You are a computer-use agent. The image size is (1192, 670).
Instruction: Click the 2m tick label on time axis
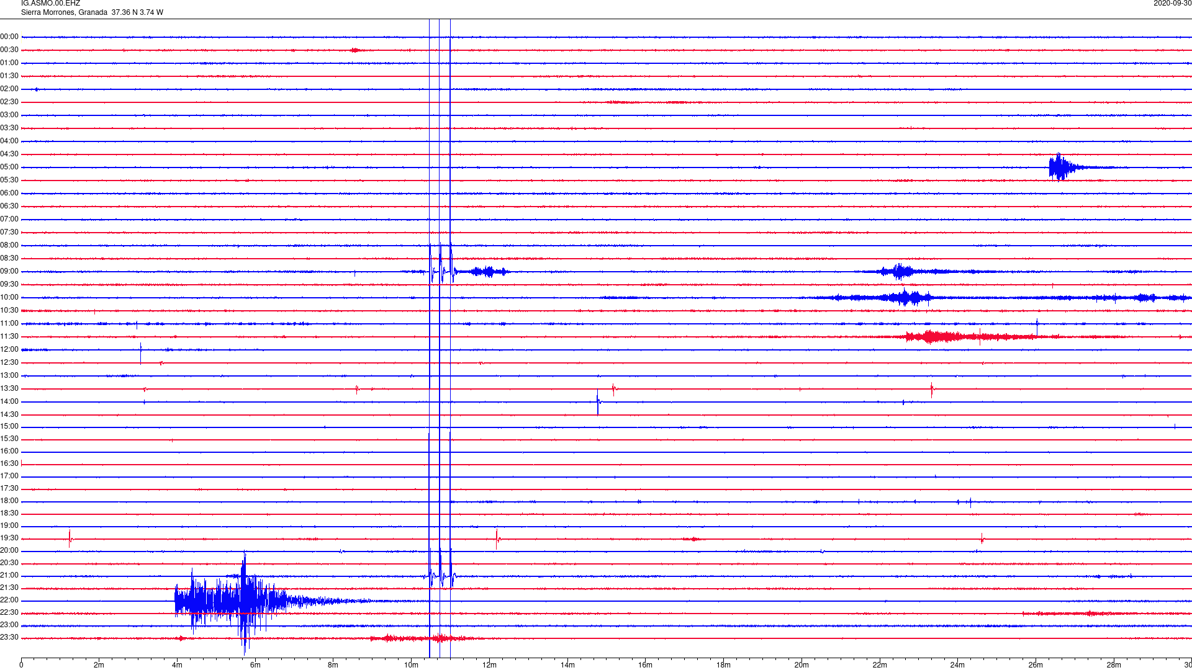pos(99,665)
